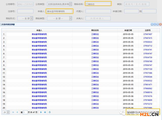Click the applicant link in row 1
The width and height of the screenshot is (162, 120).
[x=39, y=34]
